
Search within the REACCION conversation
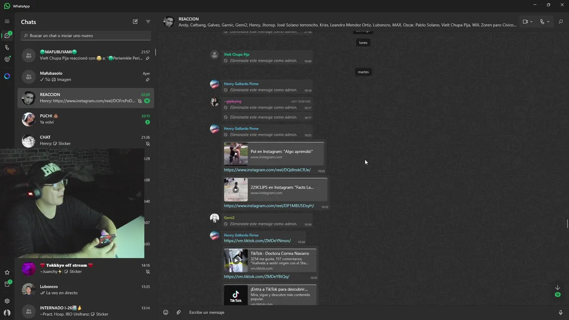coord(561,22)
